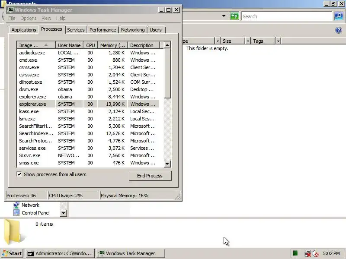
Task: Select the SearchIndexe... process row
Action: point(89,133)
